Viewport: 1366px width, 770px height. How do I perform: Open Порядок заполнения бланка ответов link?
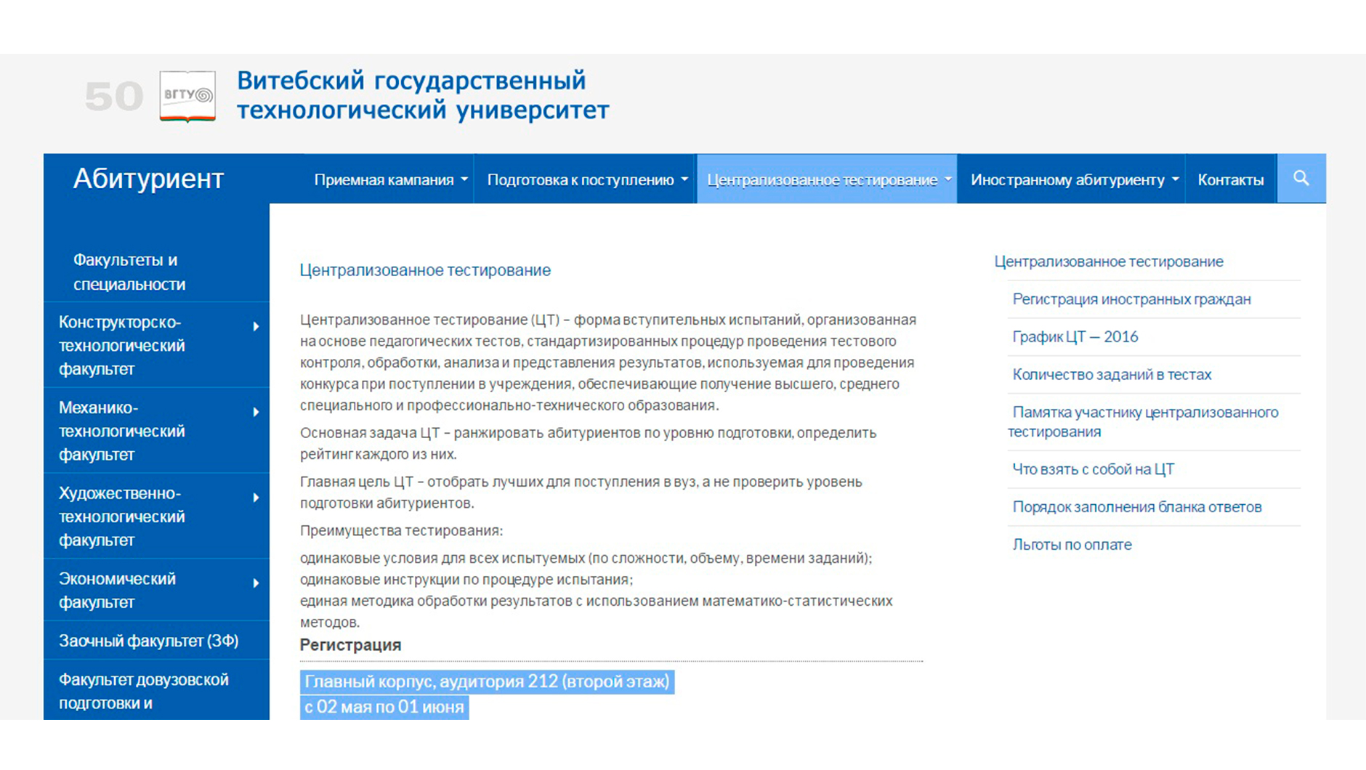[1137, 507]
